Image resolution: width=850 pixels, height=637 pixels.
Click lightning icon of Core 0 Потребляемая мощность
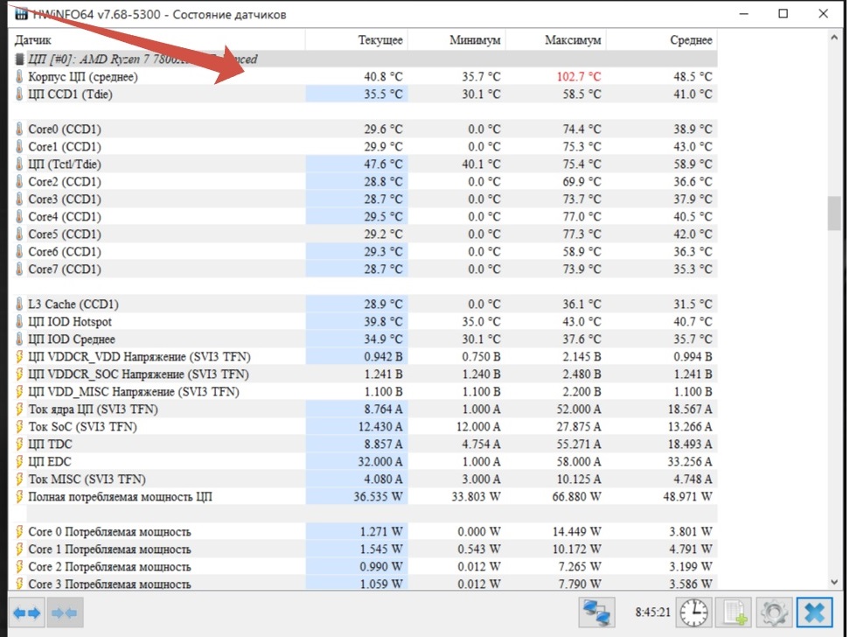click(19, 531)
